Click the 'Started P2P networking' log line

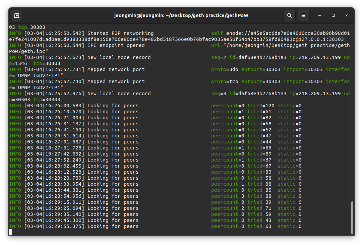pos(120,33)
